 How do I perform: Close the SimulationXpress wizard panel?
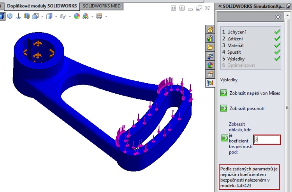point(278,17)
